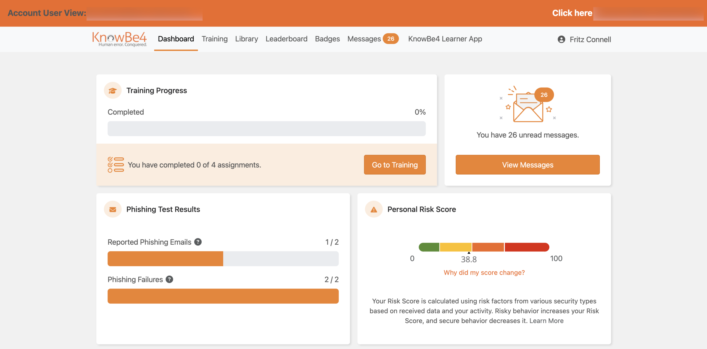
Task: Click the Personal Risk Score warning icon
Action: [374, 209]
